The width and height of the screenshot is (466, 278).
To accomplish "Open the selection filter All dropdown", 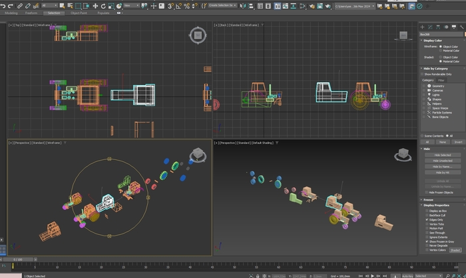I will 50,5.
